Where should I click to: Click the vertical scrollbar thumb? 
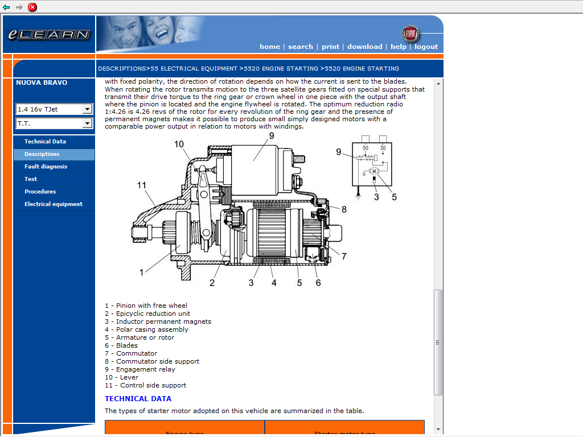coord(438,342)
